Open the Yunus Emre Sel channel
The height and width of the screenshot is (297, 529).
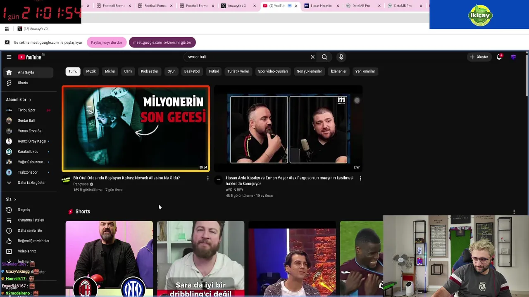[28, 131]
